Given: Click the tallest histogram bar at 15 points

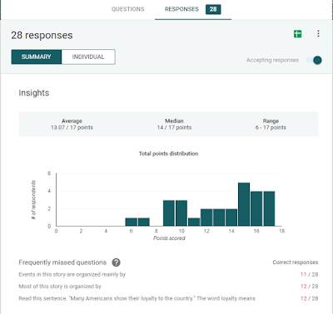Looking at the screenshot, I should pos(244,204).
